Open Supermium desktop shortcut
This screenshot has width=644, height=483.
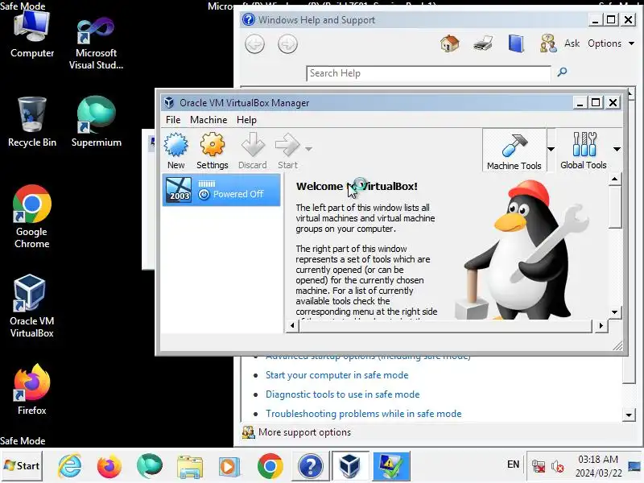click(x=96, y=122)
